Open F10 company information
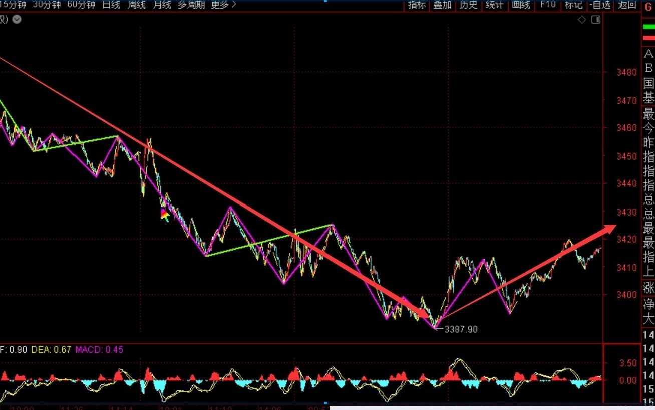 [x=547, y=5]
